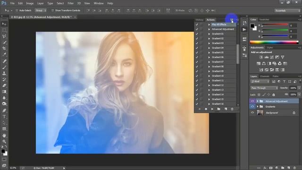
Task: Hide the Advanced Adjustment layer group
Action: click(x=252, y=101)
